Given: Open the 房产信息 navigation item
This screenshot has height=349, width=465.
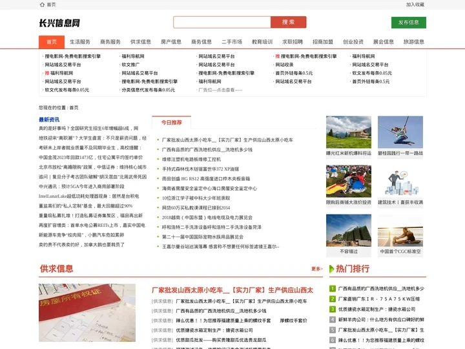Looking at the screenshot, I should 171,42.
